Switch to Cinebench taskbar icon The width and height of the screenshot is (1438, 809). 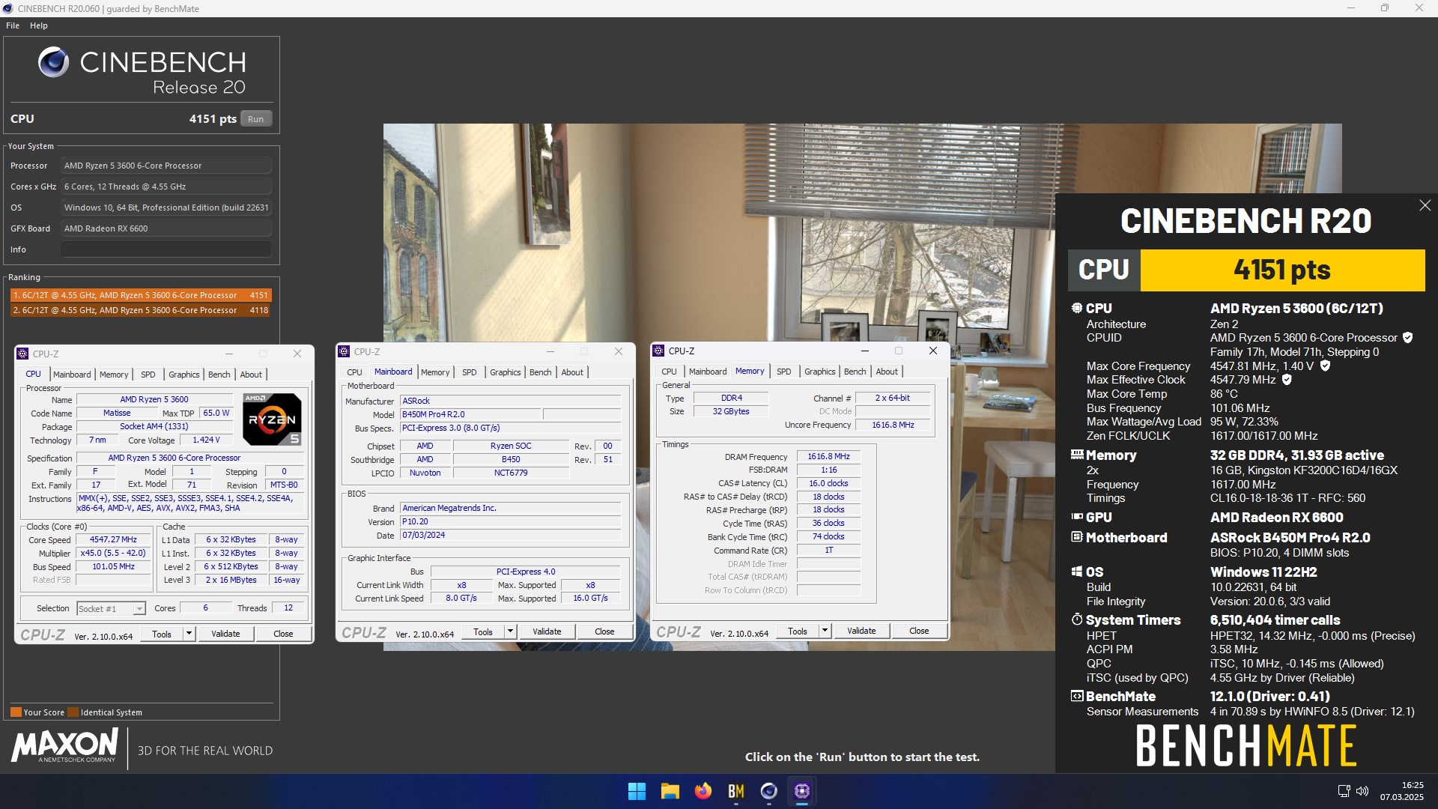click(768, 791)
